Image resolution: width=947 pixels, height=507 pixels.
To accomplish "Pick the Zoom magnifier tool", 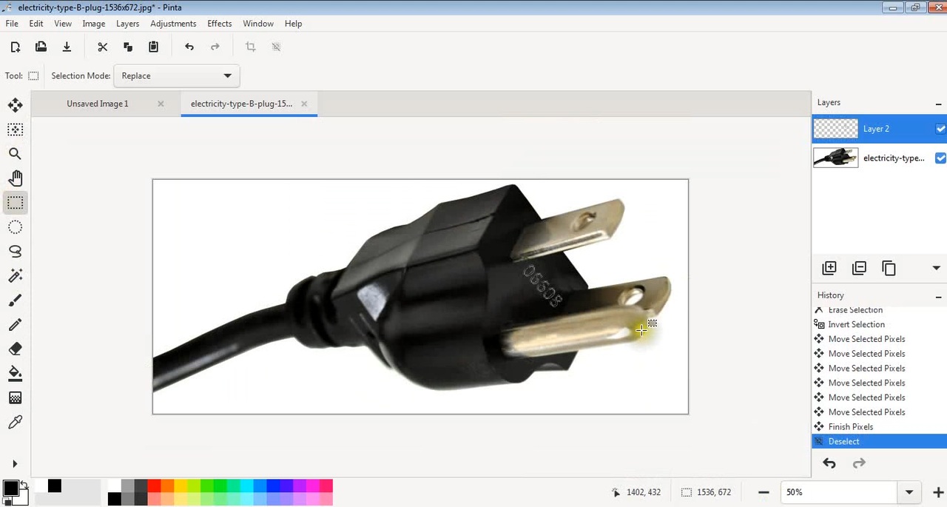I will [x=15, y=154].
